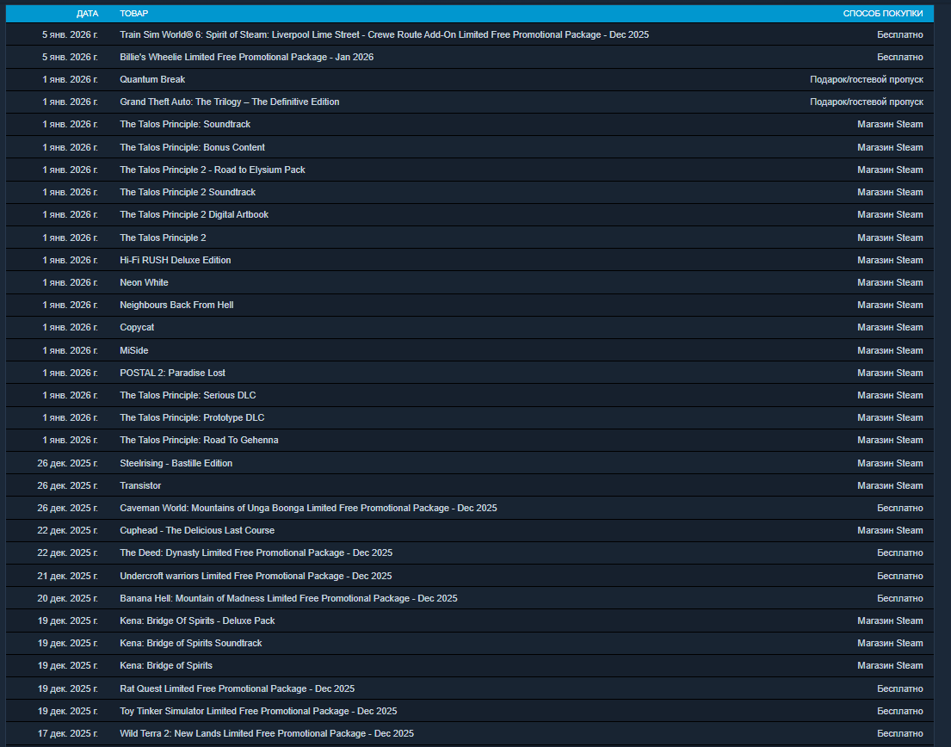This screenshot has height=747, width=951.
Task: Select The Talos Principle: Prototype DLC
Action: pyautogui.click(x=470, y=417)
